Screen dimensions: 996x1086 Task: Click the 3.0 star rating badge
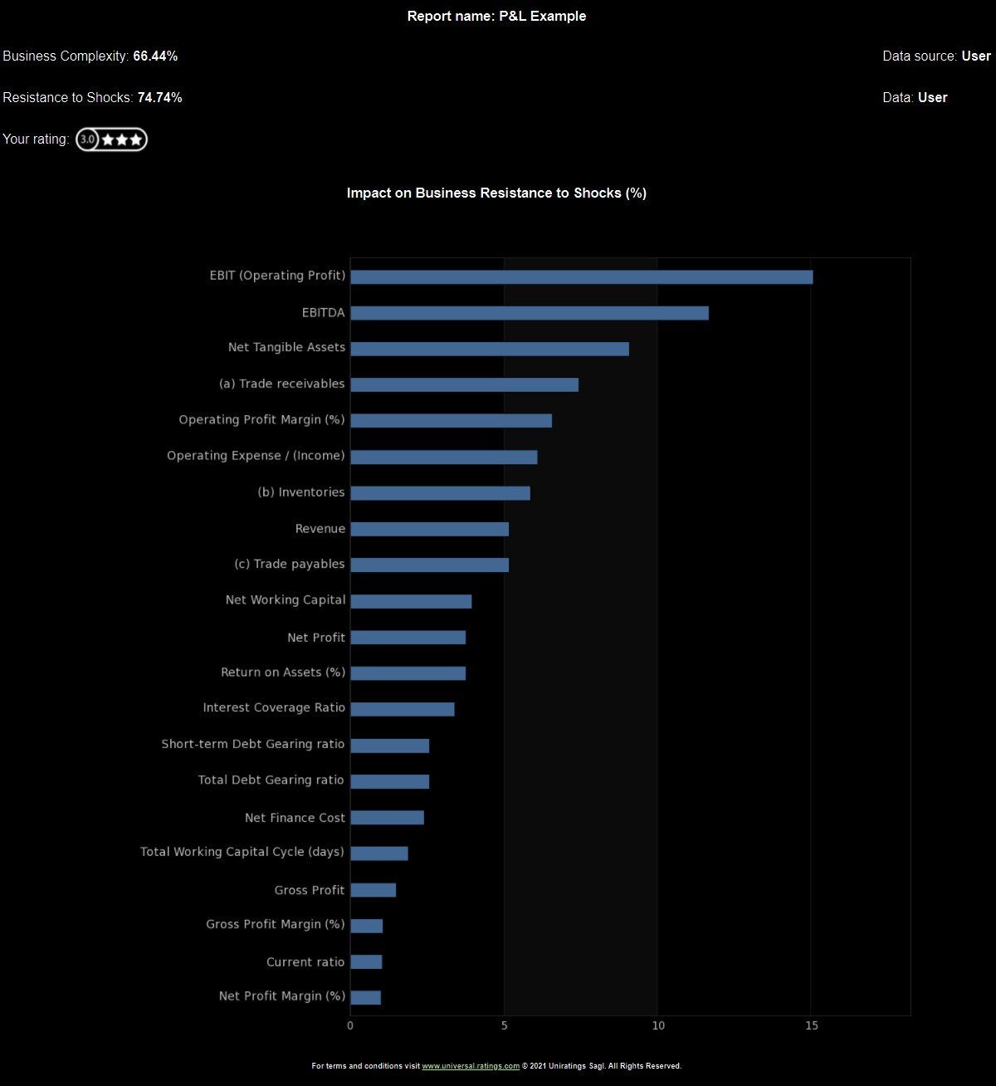[111, 139]
